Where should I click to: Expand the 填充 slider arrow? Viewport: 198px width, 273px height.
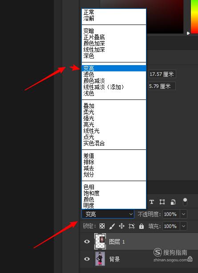coord(183,226)
